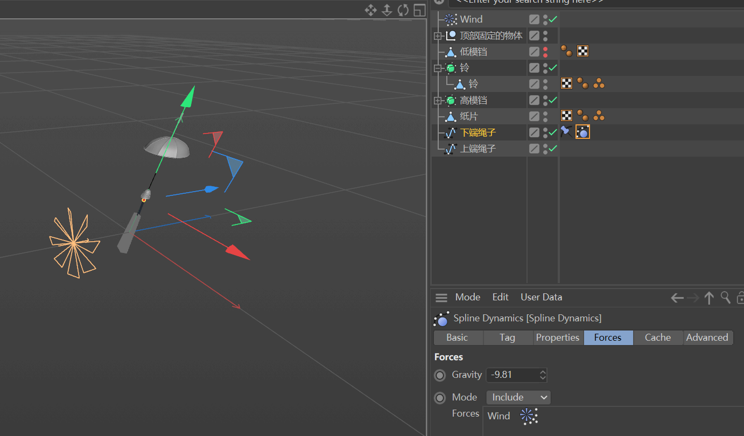Click the green cube icon of parent 铃
The height and width of the screenshot is (436, 744).
[451, 68]
